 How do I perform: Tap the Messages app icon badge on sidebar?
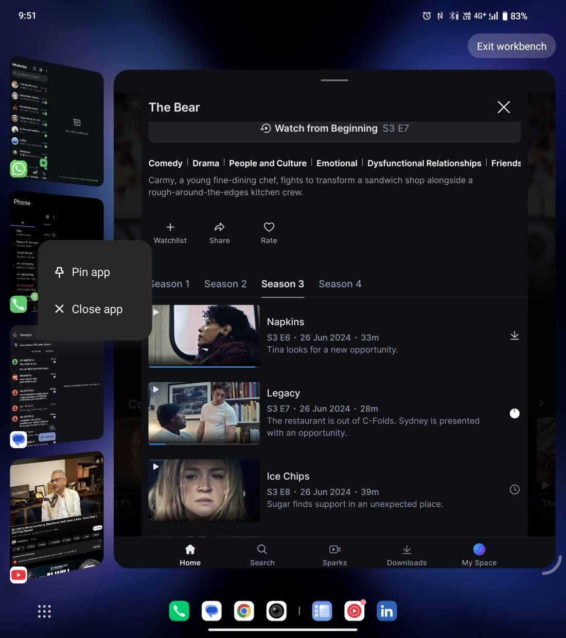(19, 440)
